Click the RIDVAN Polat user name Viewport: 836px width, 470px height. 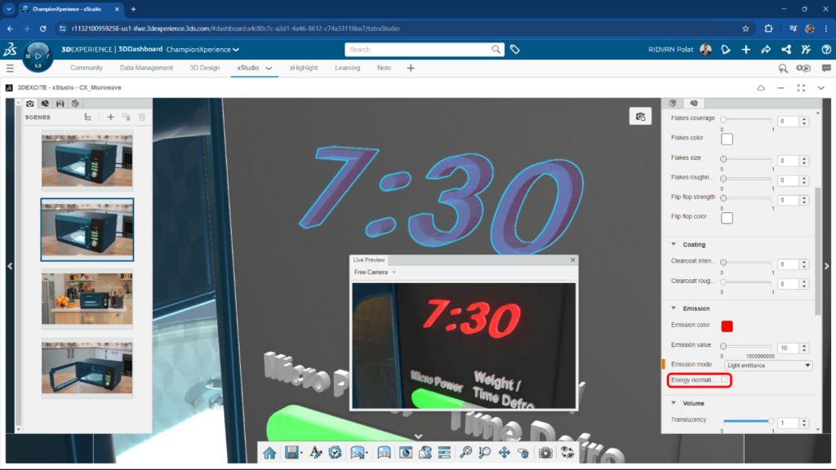(671, 50)
